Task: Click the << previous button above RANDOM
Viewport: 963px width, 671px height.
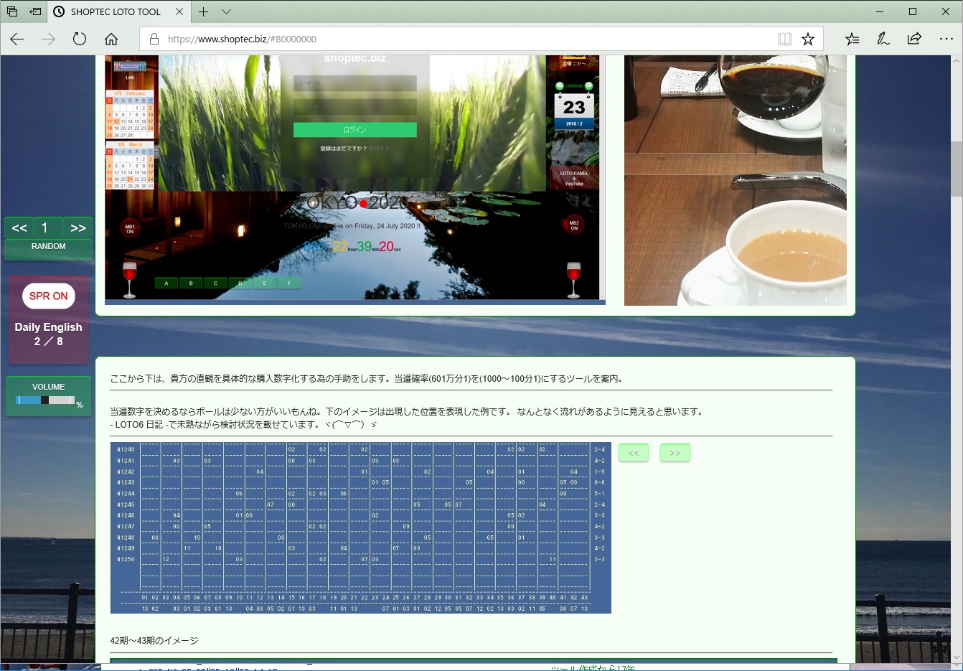Action: point(19,227)
